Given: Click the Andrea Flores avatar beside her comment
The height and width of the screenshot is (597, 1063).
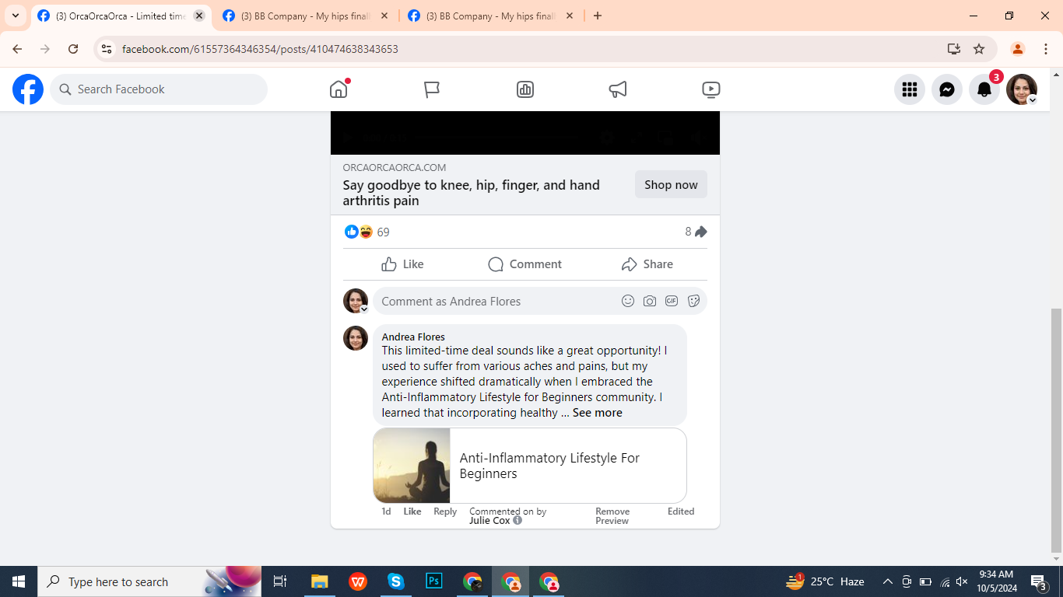Looking at the screenshot, I should point(356,338).
